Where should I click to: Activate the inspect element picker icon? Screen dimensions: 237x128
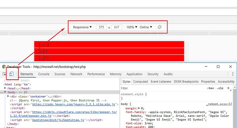tap(4, 74)
